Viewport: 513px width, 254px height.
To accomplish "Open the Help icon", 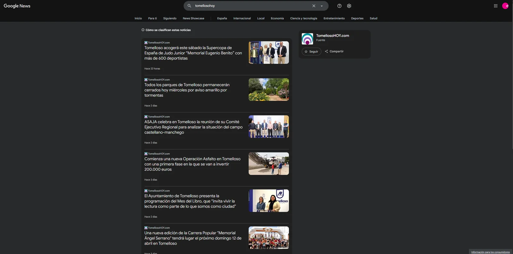I will coord(339,6).
